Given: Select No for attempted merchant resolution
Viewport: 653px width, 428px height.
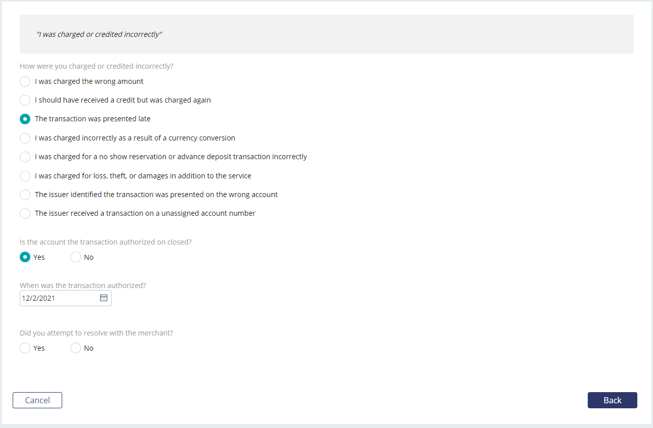Looking at the screenshot, I should click(75, 348).
